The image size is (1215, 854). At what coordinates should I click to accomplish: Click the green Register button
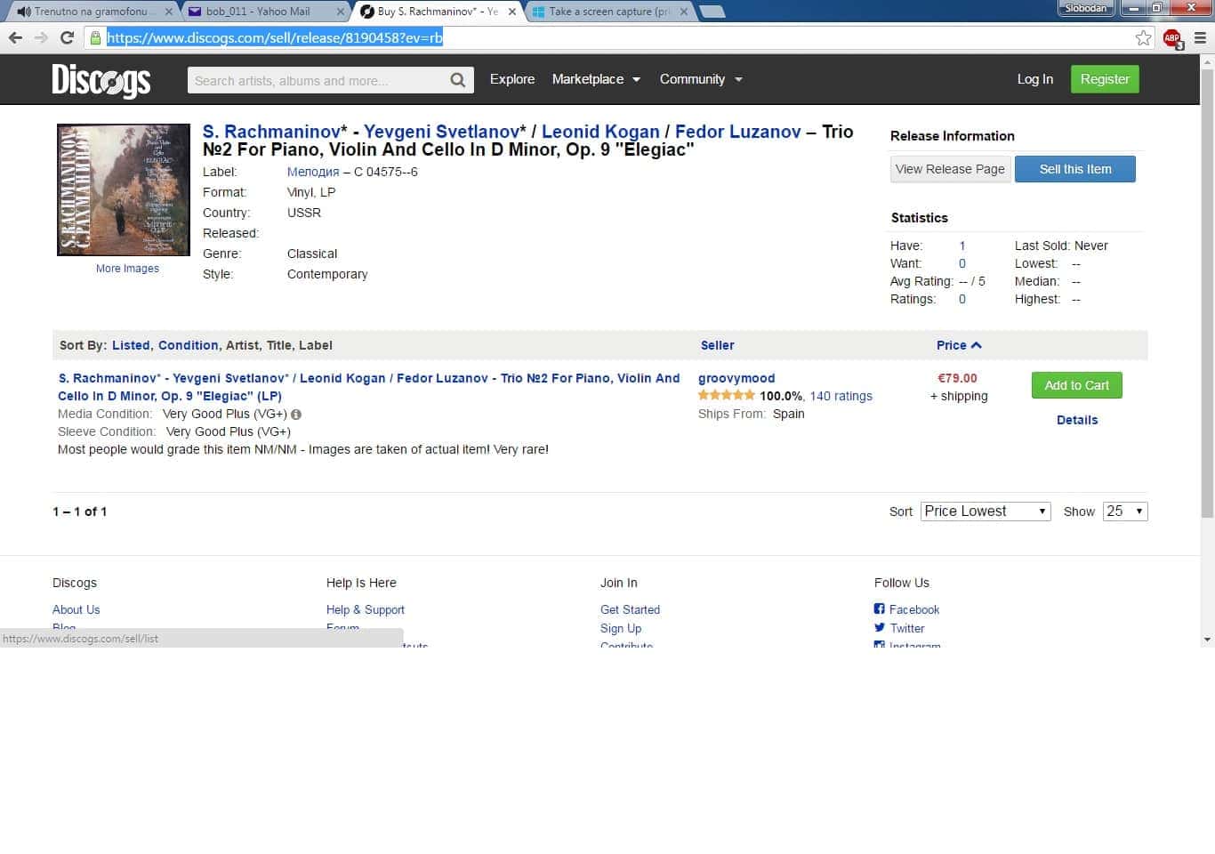[x=1105, y=79]
